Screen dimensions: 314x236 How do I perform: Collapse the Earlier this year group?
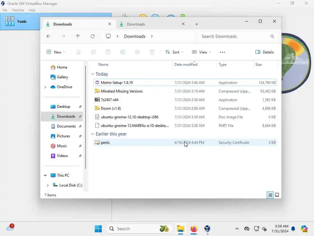[x=93, y=134]
